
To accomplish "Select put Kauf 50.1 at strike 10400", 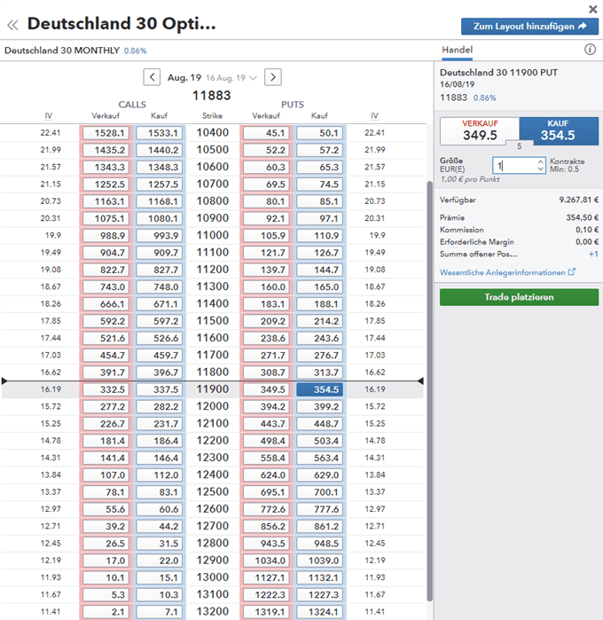I will pyautogui.click(x=320, y=133).
